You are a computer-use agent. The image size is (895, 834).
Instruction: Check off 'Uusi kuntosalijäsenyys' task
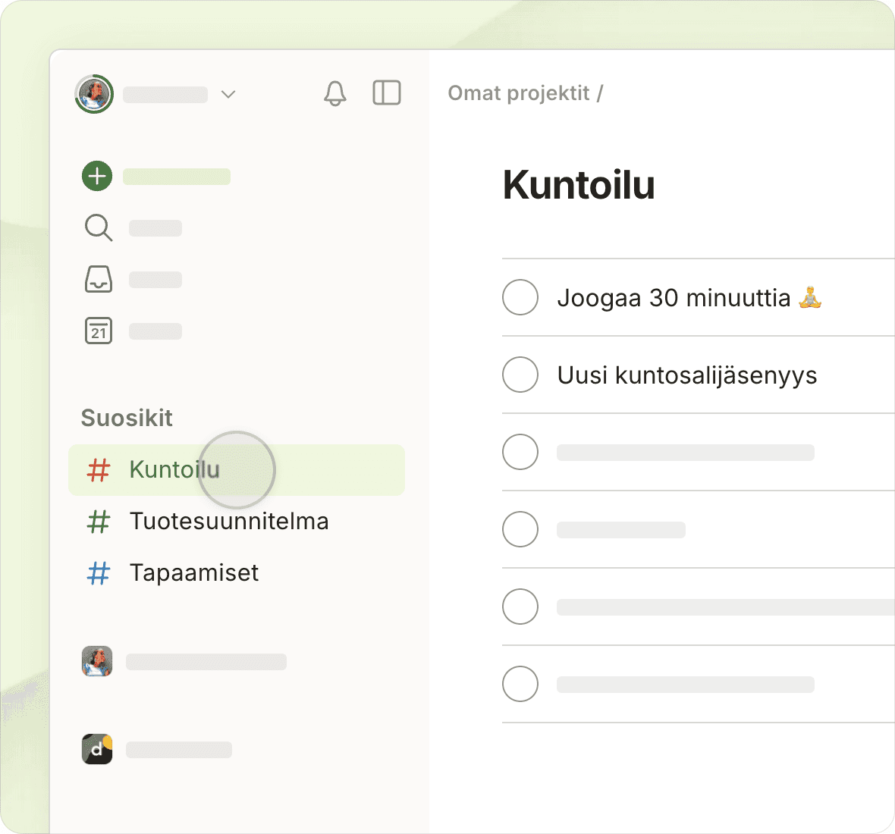click(x=520, y=375)
